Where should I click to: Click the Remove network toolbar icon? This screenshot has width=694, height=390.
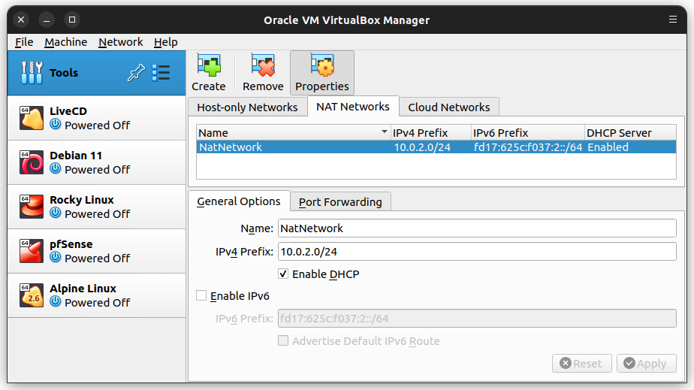click(x=263, y=65)
